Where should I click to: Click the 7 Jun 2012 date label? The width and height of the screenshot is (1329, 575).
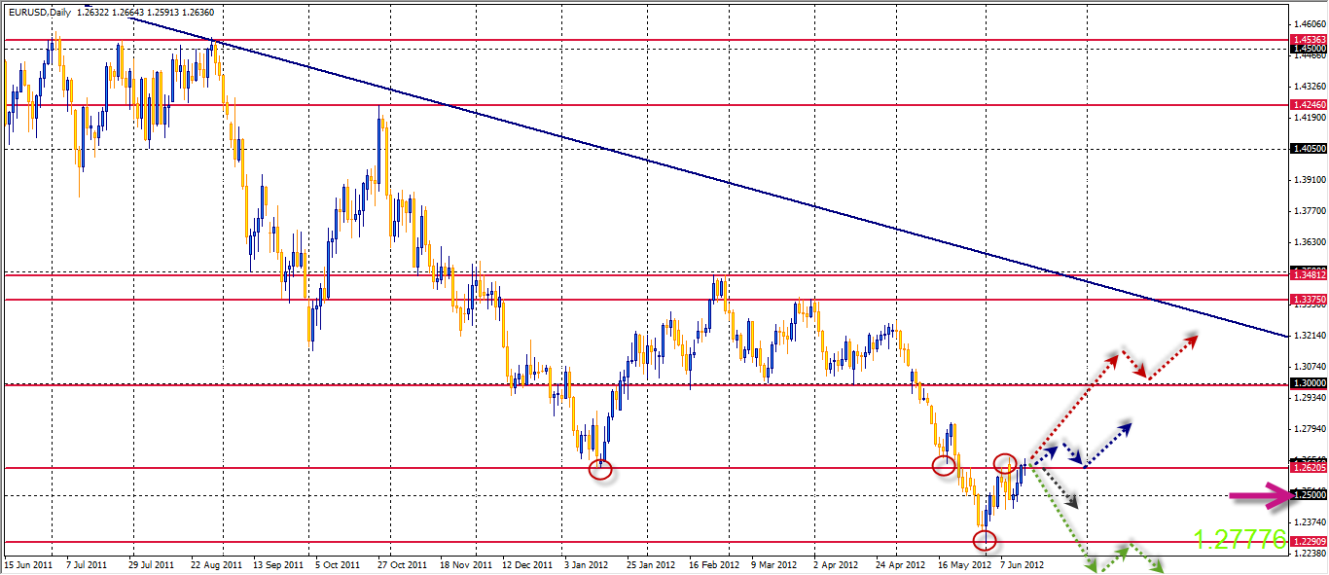1022,563
